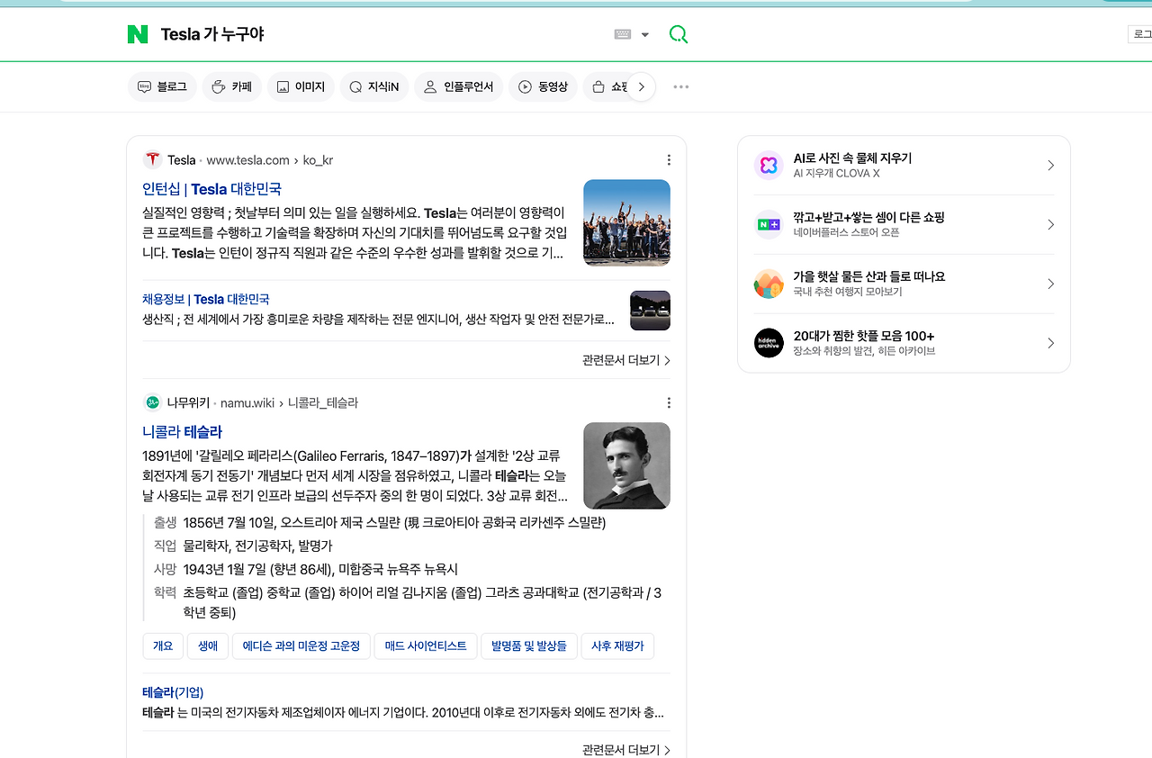Click the Tesla website favicon
Image resolution: width=1152 pixels, height=758 pixels.
152,159
